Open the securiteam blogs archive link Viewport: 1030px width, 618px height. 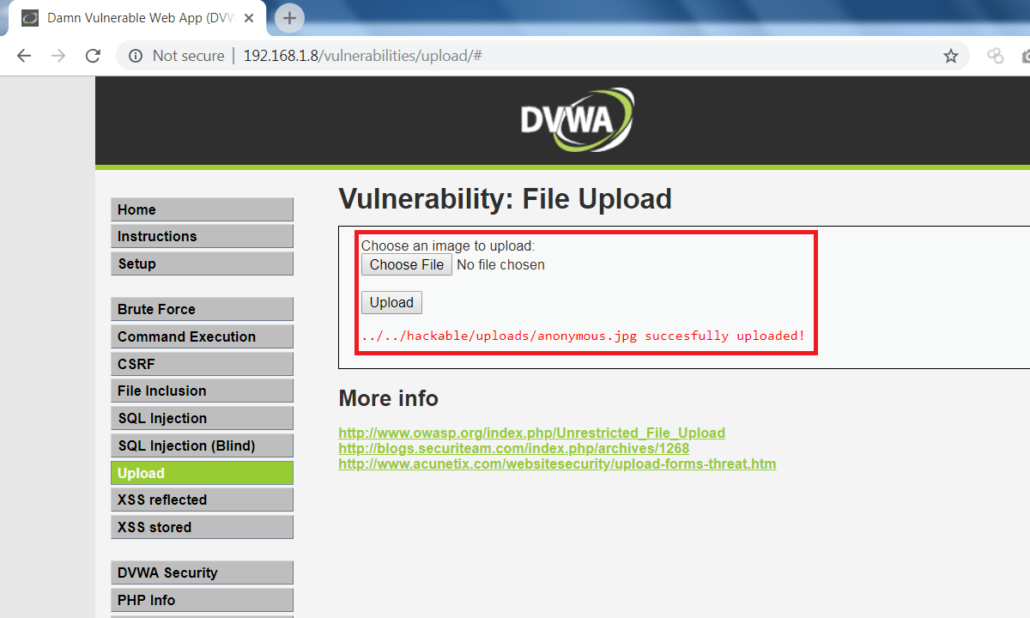click(x=513, y=448)
